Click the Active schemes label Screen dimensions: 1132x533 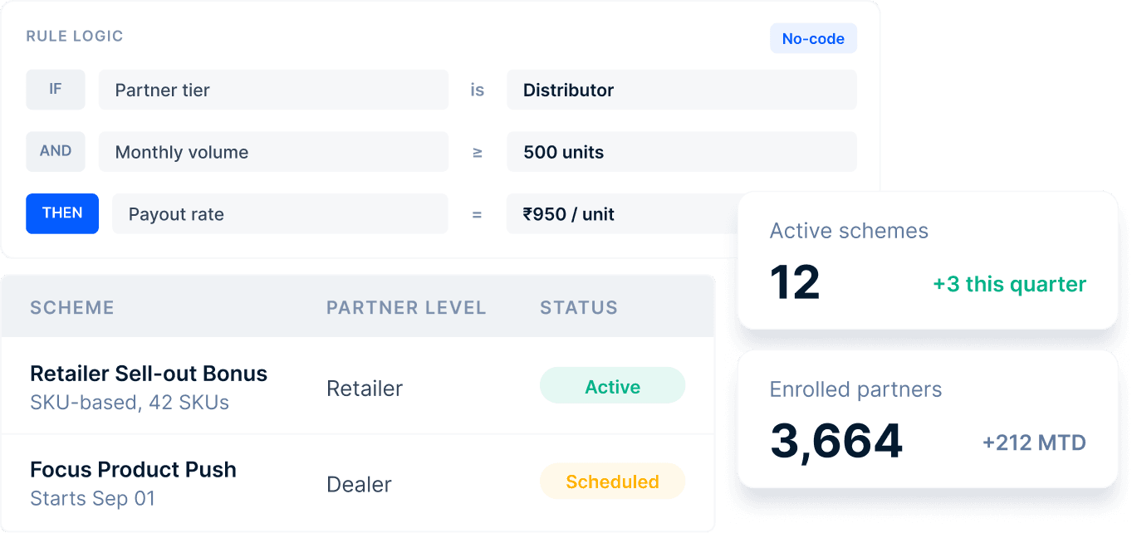coord(849,231)
